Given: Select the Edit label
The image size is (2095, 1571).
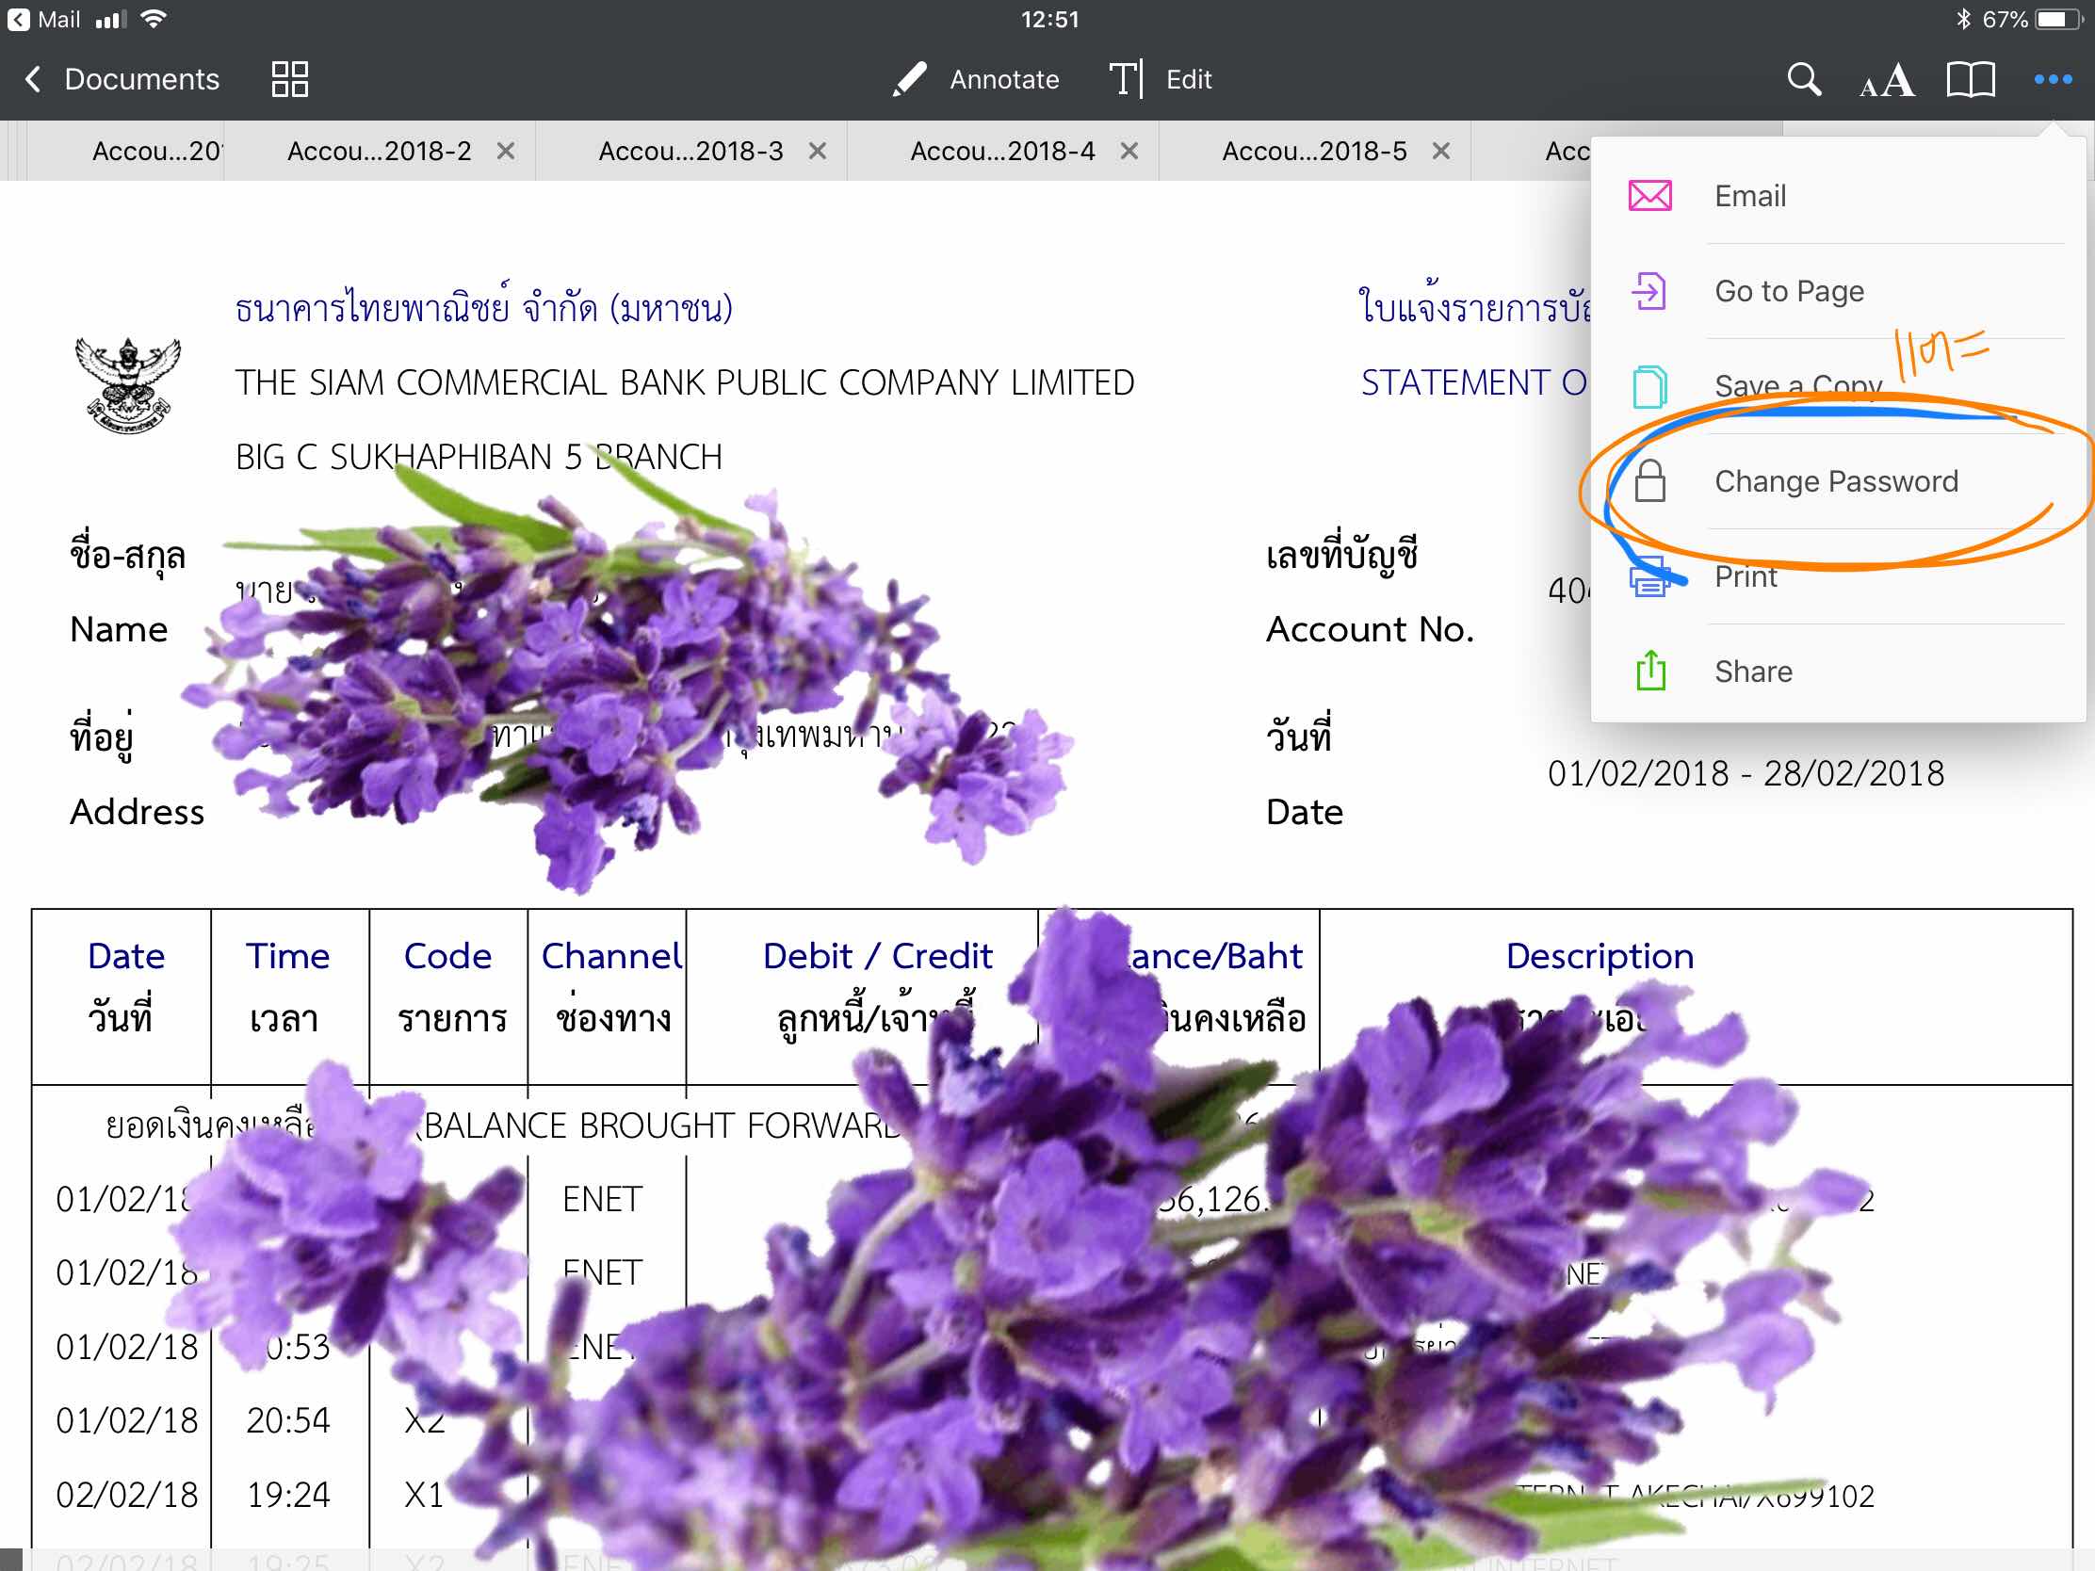Looking at the screenshot, I should click(x=1189, y=79).
